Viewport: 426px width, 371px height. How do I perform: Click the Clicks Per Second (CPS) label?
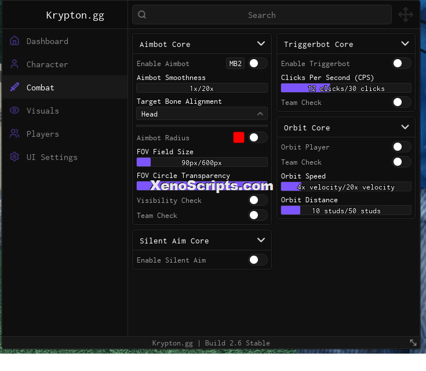pos(327,78)
